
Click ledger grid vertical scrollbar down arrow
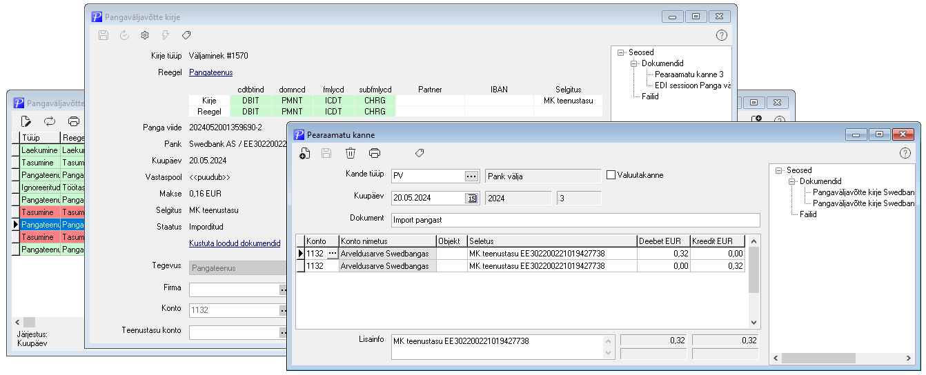tap(754, 322)
